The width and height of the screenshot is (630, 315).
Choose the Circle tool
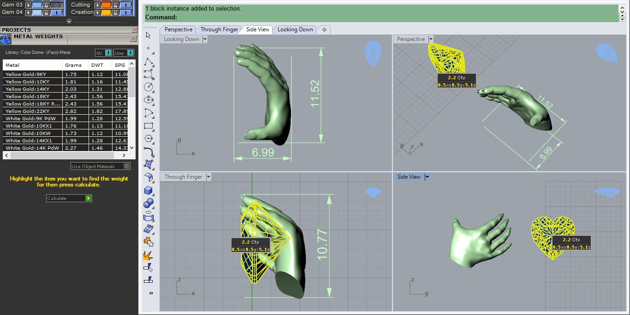(x=148, y=87)
